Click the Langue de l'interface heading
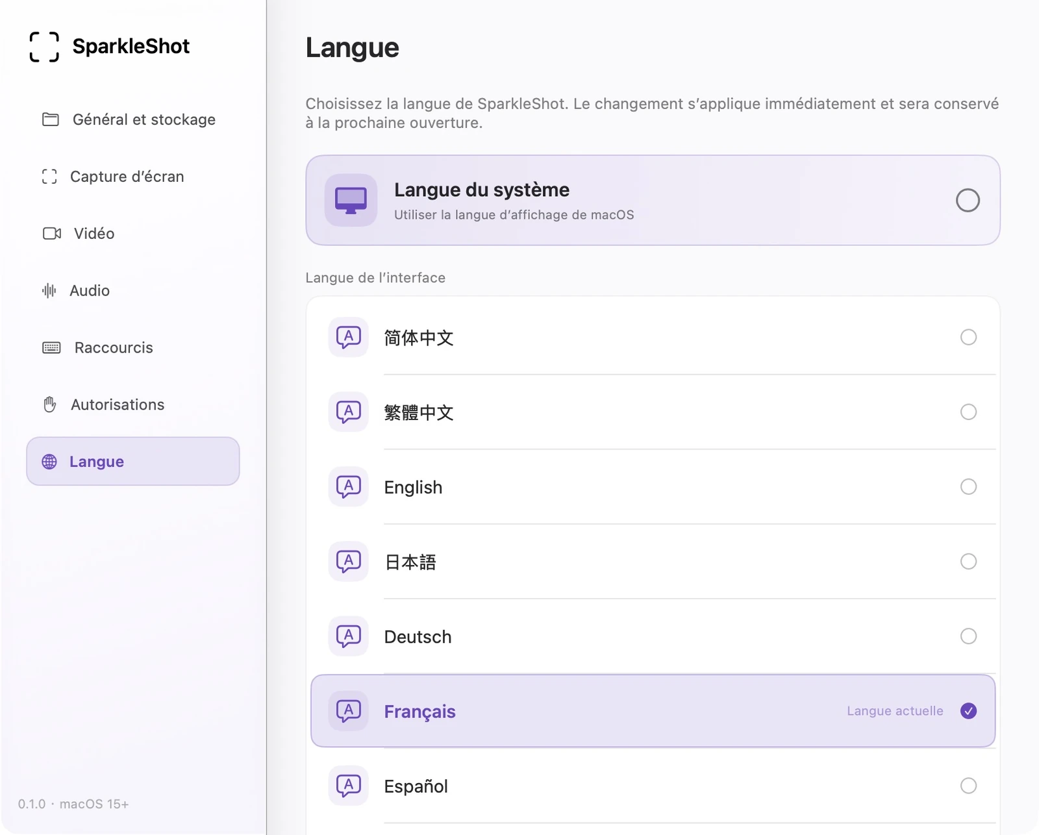 (x=375, y=278)
